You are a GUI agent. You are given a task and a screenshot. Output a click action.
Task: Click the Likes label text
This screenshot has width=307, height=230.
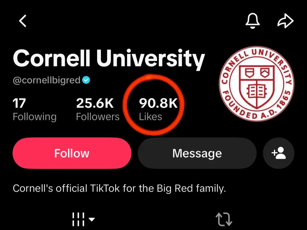pyautogui.click(x=150, y=117)
